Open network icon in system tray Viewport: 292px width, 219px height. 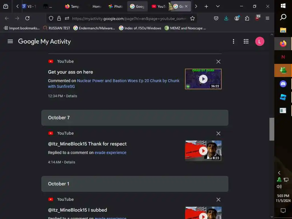(x=286, y=180)
